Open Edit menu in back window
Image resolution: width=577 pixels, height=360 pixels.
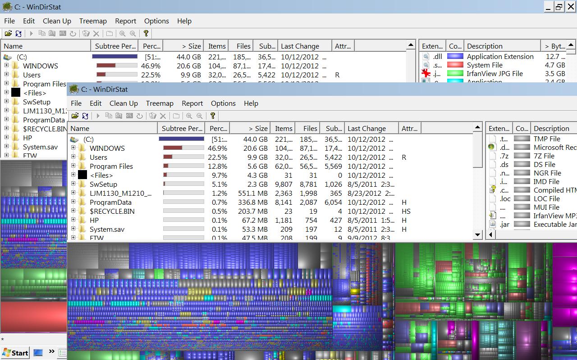(x=29, y=21)
